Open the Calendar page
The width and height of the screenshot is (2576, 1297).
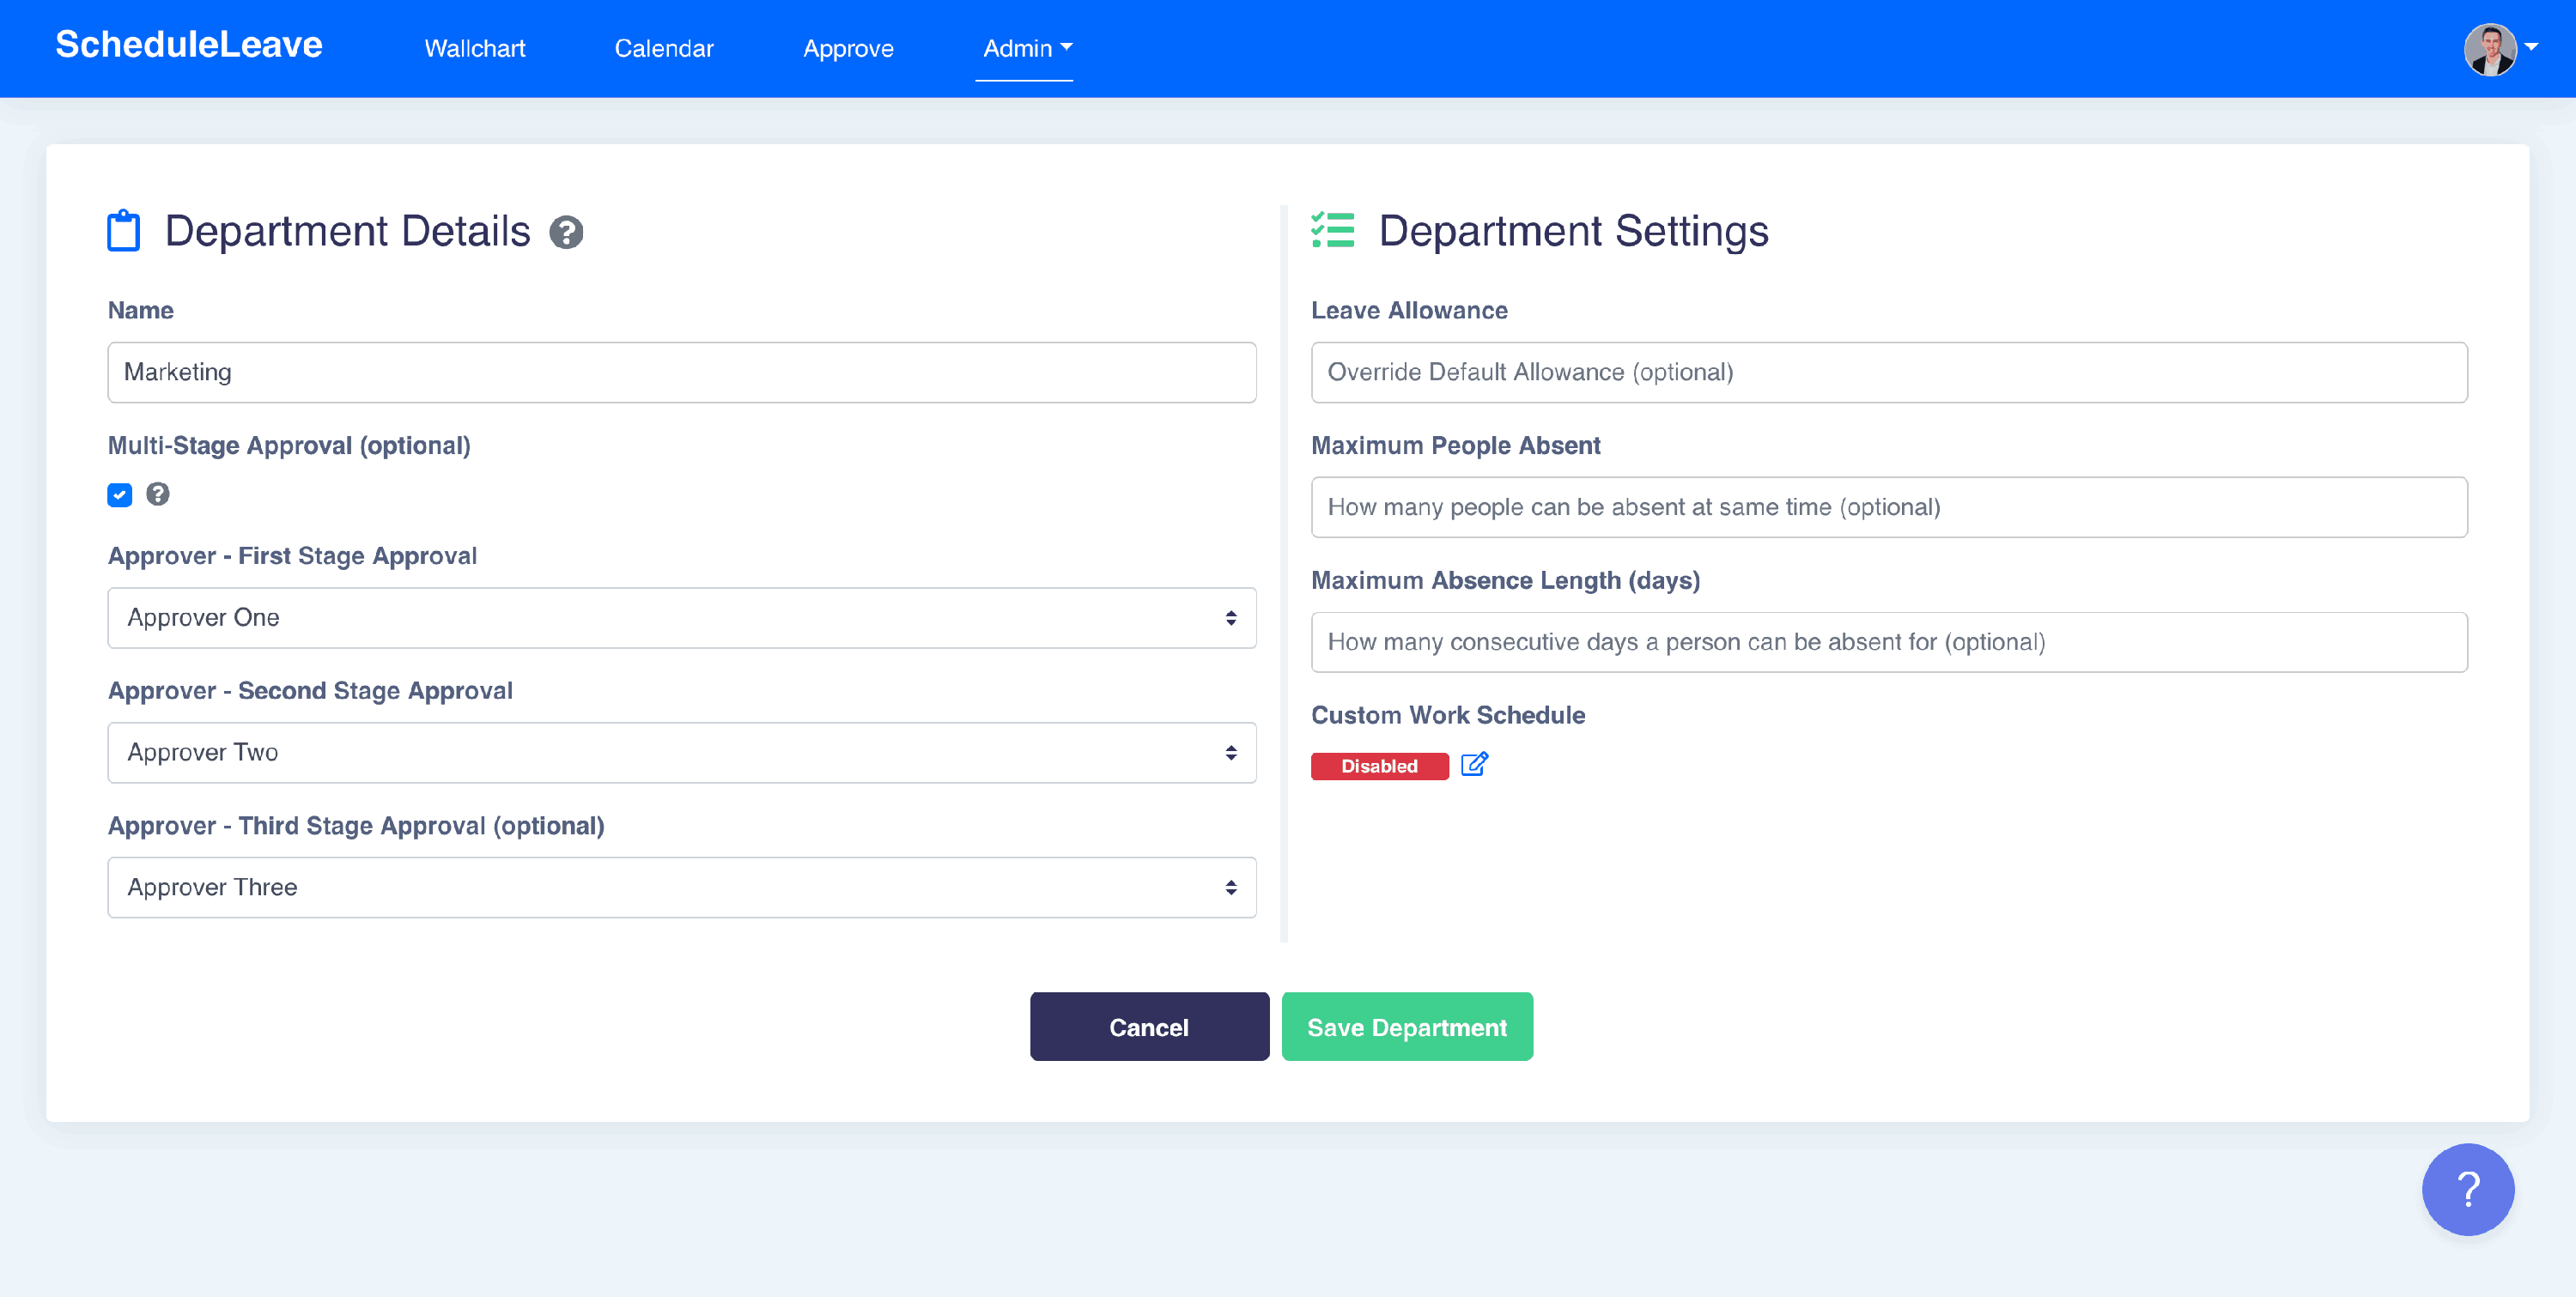tap(663, 48)
